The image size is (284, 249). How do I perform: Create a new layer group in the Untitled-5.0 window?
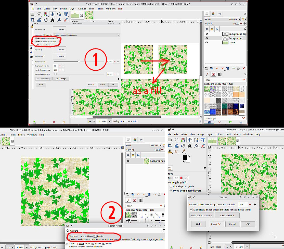133,194
